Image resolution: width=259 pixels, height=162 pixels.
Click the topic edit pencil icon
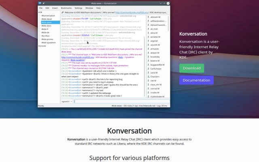(62, 13)
